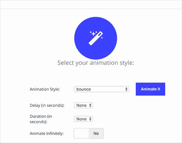Click the 'Select your animation style:' heading

point(96,63)
